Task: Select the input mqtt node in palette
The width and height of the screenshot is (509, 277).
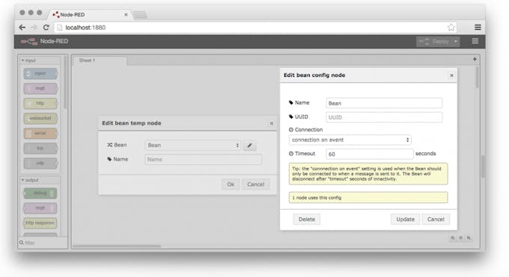Action: pyautogui.click(x=40, y=88)
